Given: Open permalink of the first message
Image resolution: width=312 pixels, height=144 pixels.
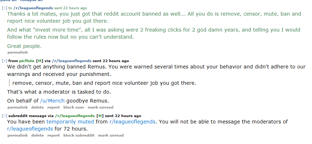Looking at the screenshot, I should 18,52.
